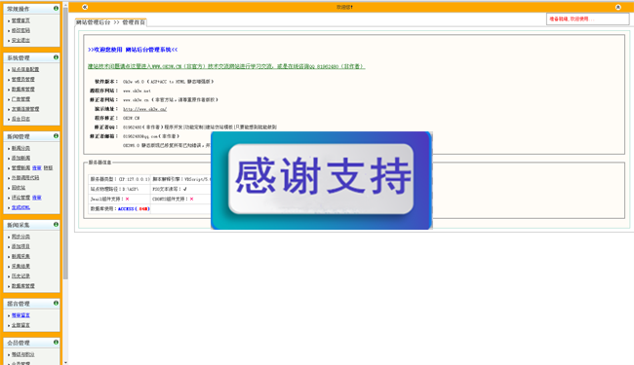This screenshot has width=634, height=365.
Task: Click the blue 待审 link beside 评论管理
Action: (x=37, y=198)
